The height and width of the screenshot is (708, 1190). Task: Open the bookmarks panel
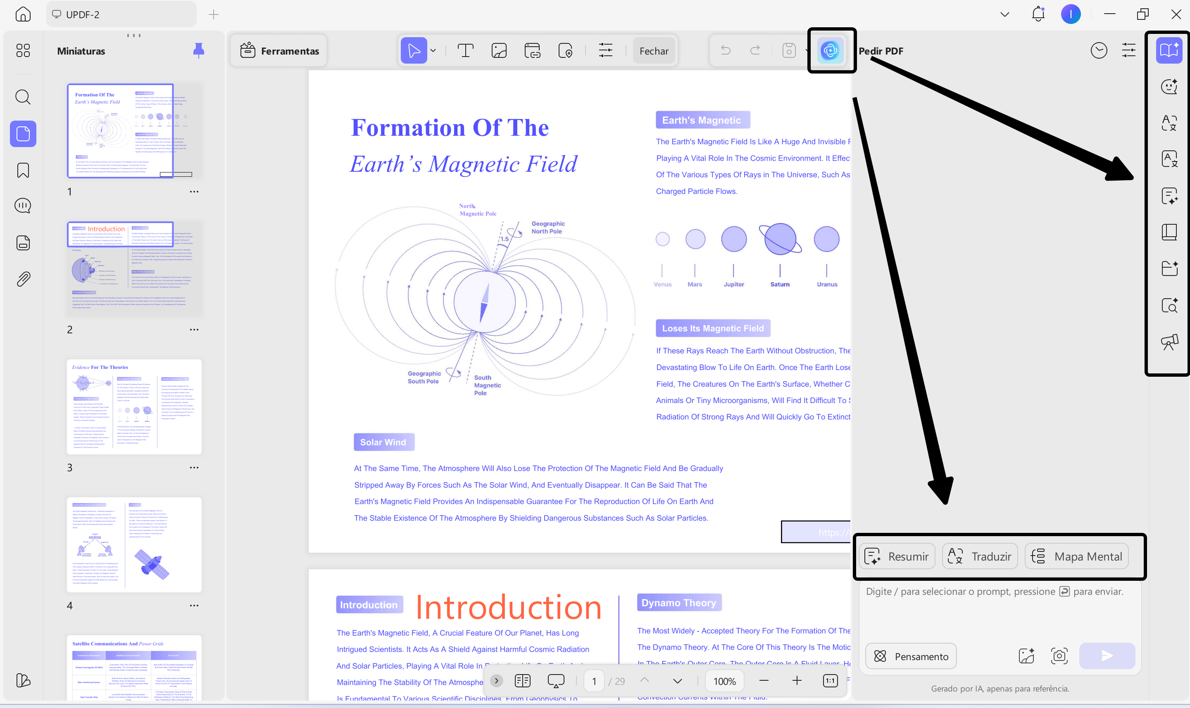tap(23, 170)
